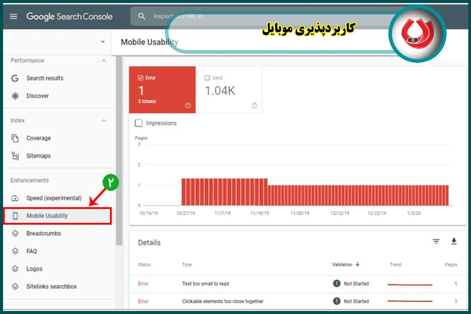Click the Pages column header
The width and height of the screenshot is (471, 314).
tap(451, 265)
